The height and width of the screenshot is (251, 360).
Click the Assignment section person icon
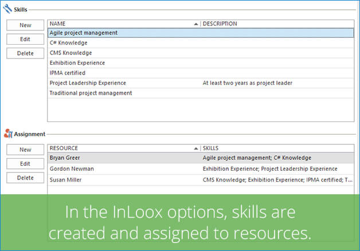tap(8, 134)
